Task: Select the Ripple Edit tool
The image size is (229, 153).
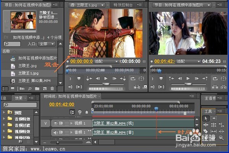Action: [206, 125]
